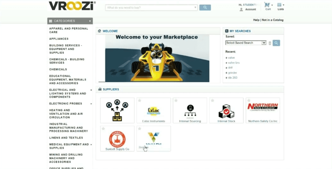
Task: Click the My Searches header icon
Action: 227,31
